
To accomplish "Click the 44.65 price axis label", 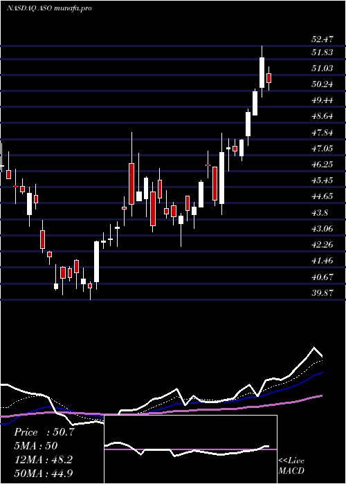I will pos(322,196).
